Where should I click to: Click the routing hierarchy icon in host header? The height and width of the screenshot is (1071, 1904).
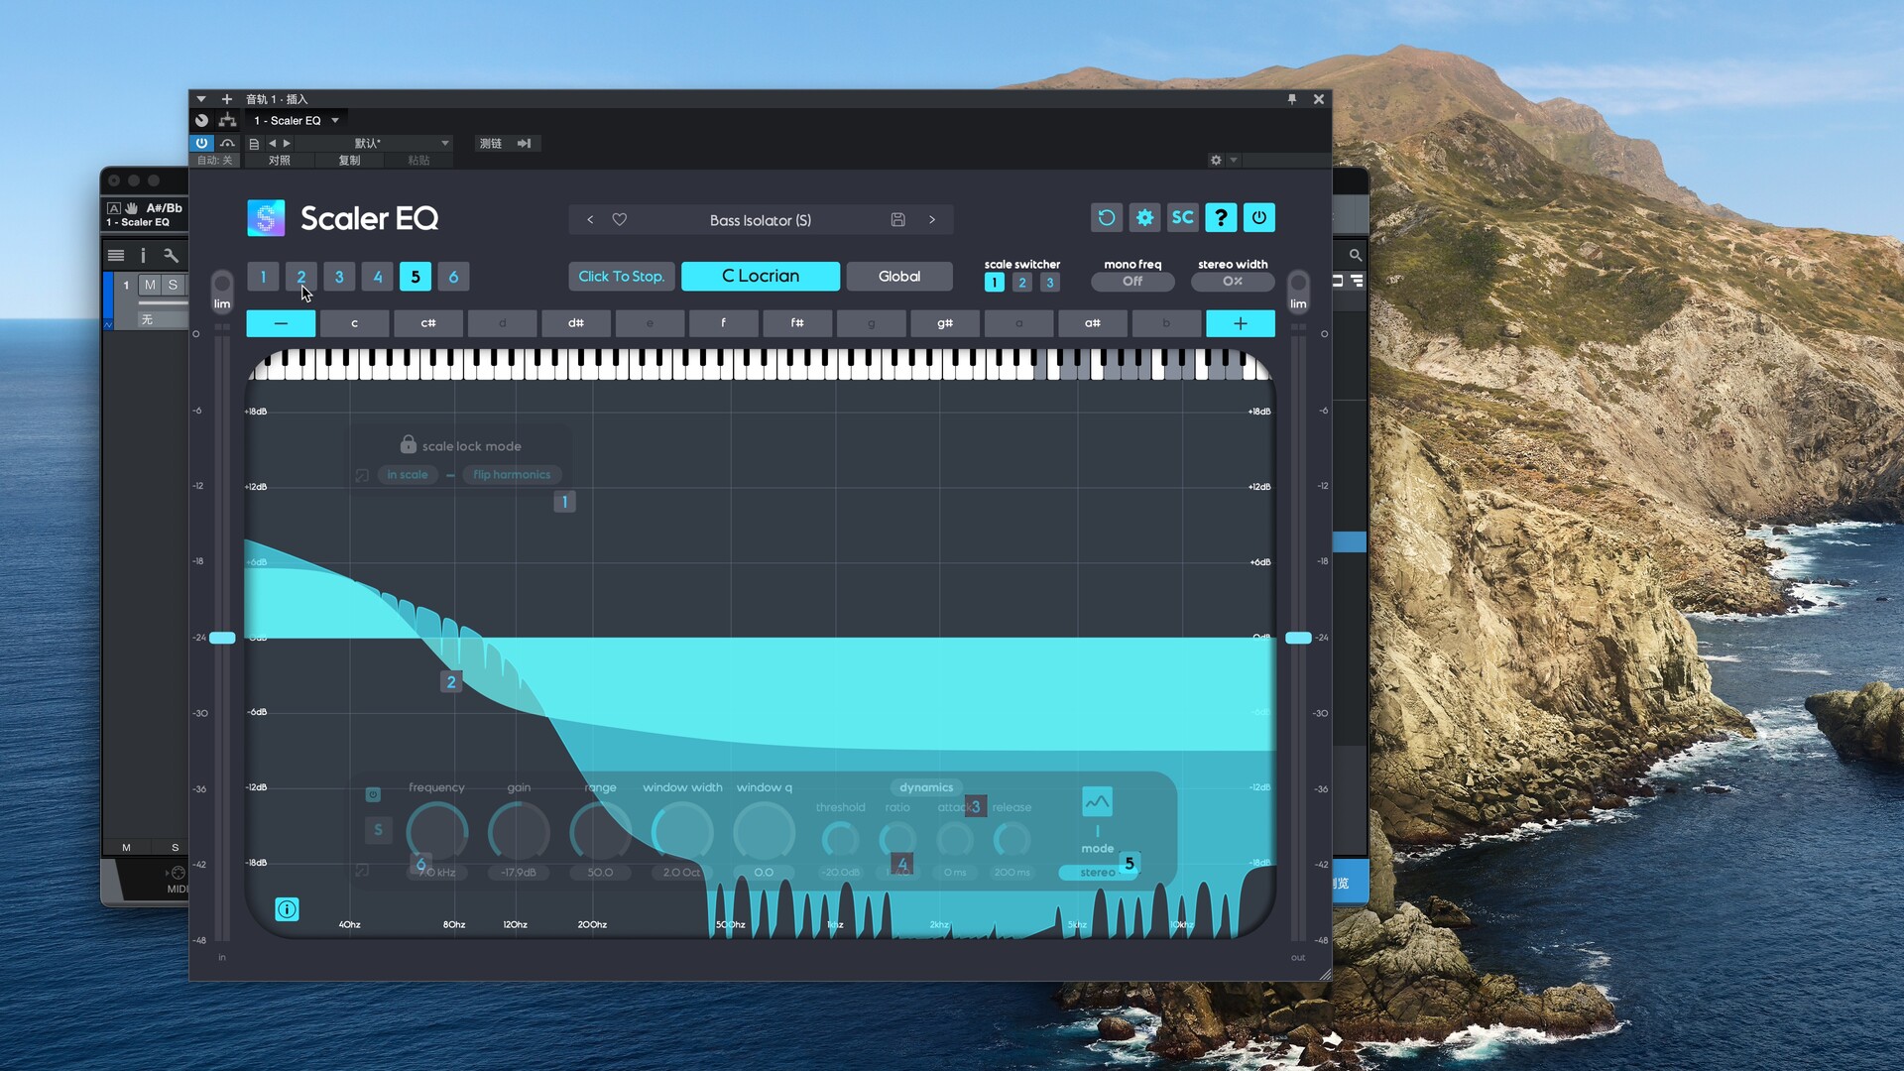pos(227,120)
